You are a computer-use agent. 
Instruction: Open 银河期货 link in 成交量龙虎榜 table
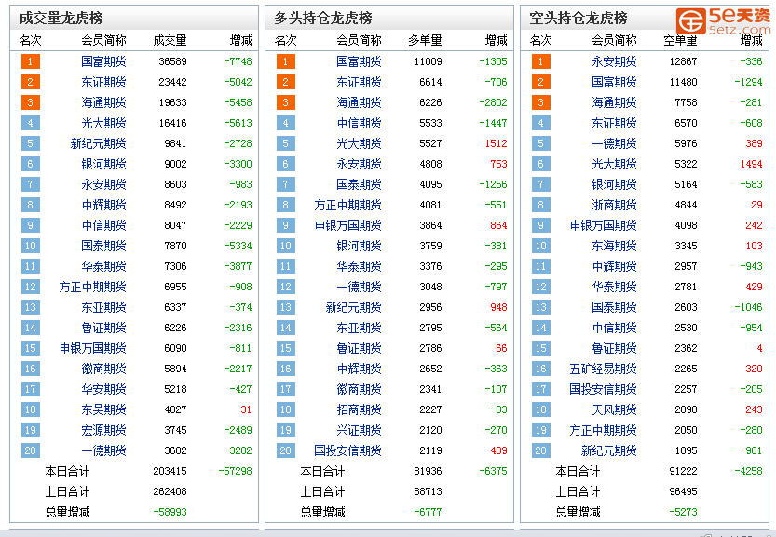(x=103, y=164)
